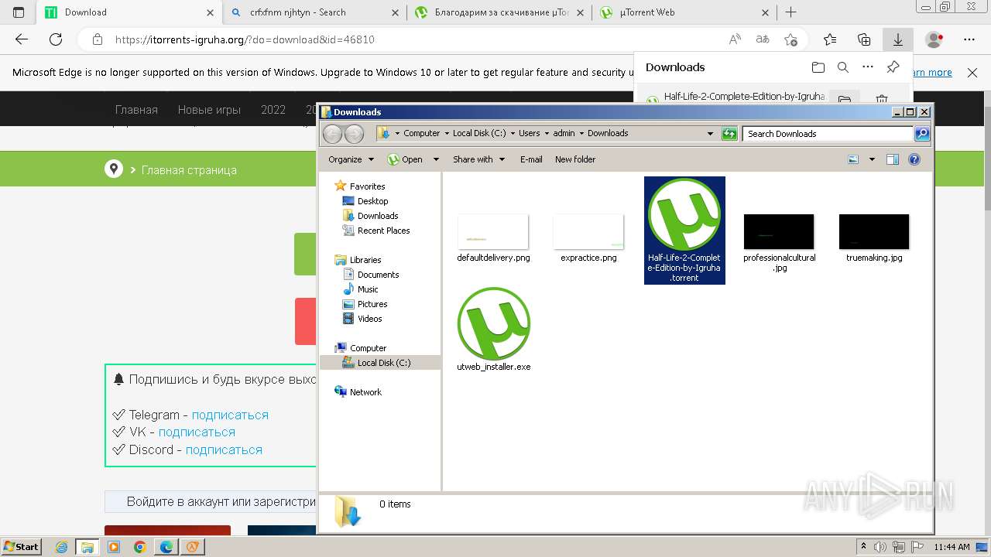Select expractice.png file
Viewport: 991px width, 557px height.
pyautogui.click(x=588, y=237)
